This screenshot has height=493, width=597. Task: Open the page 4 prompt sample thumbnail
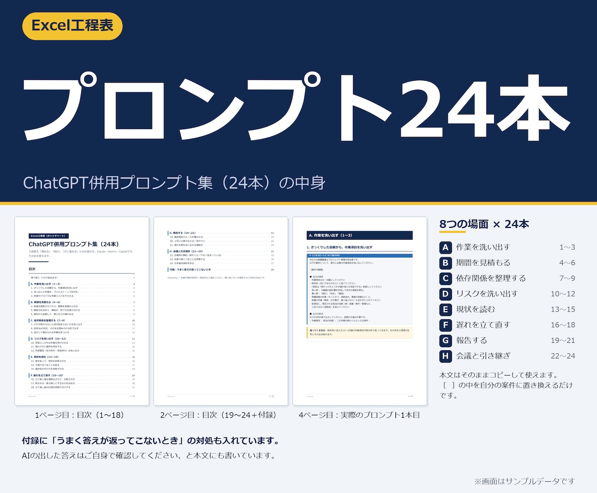[360, 311]
